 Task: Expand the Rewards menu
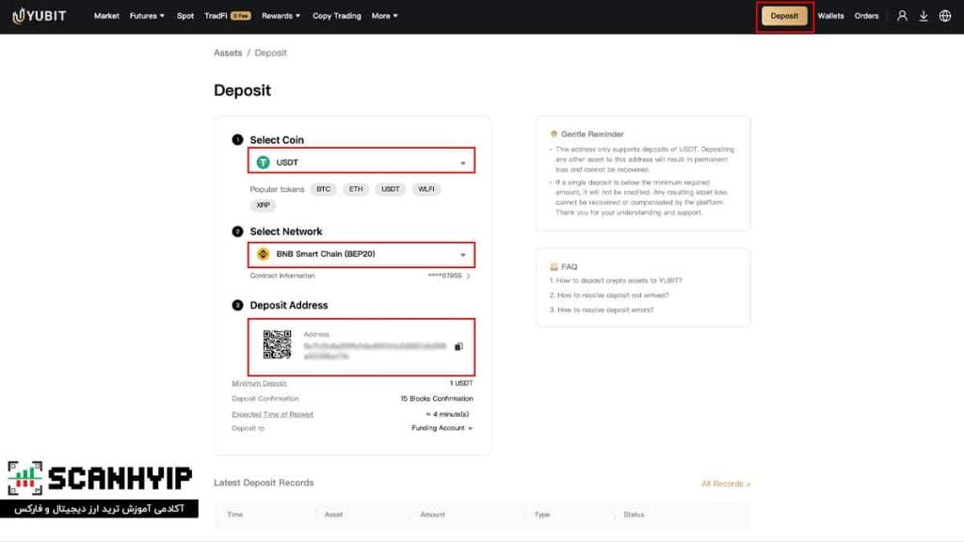pyautogui.click(x=281, y=16)
